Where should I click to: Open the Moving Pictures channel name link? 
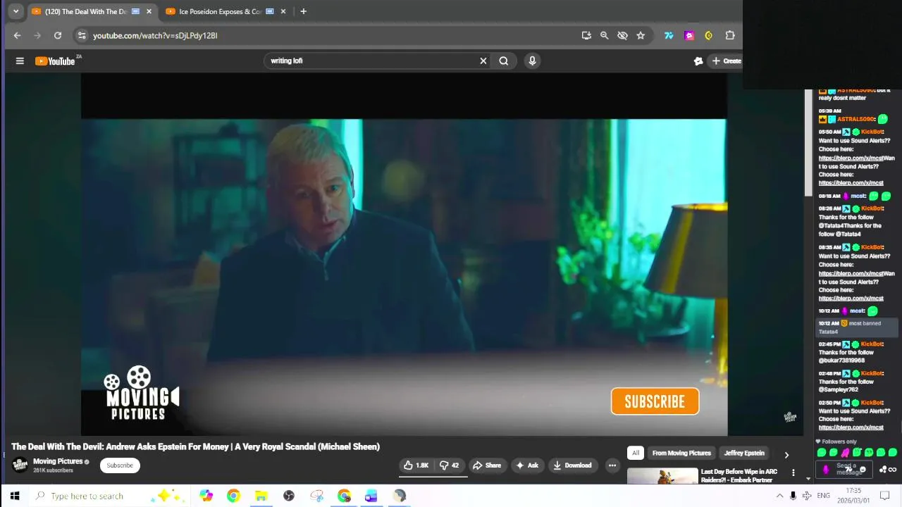[58, 461]
